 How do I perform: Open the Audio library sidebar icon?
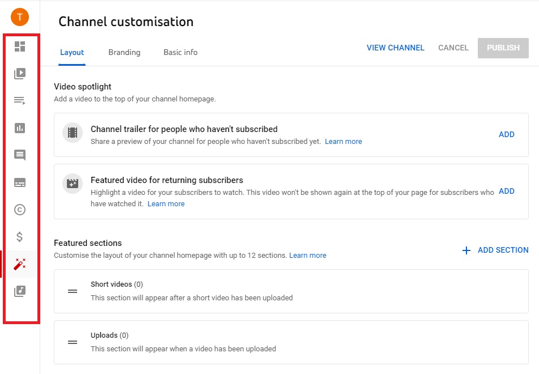(20, 291)
